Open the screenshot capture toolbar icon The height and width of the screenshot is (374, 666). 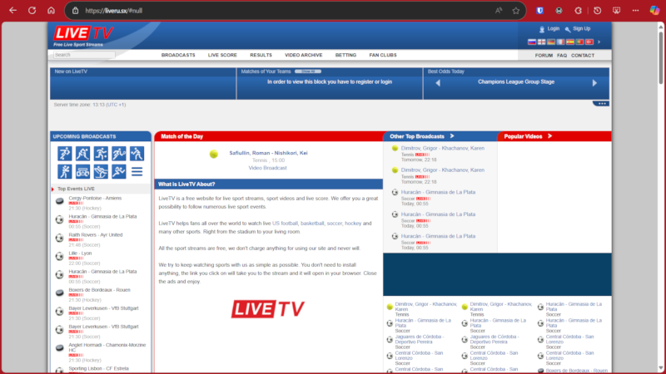[x=616, y=11]
